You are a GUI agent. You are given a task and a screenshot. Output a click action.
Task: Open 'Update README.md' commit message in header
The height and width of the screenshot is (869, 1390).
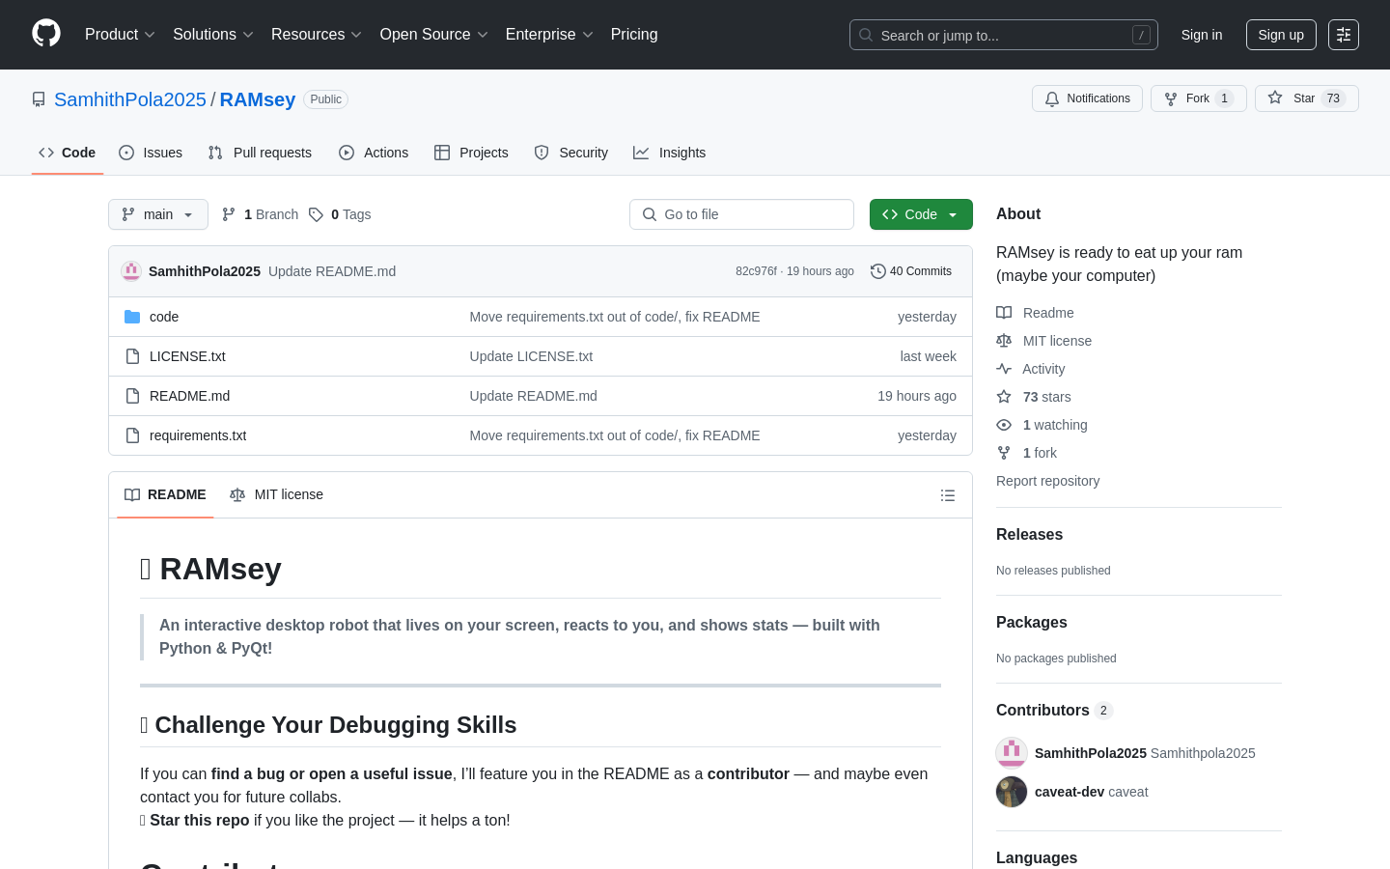pyautogui.click(x=332, y=271)
